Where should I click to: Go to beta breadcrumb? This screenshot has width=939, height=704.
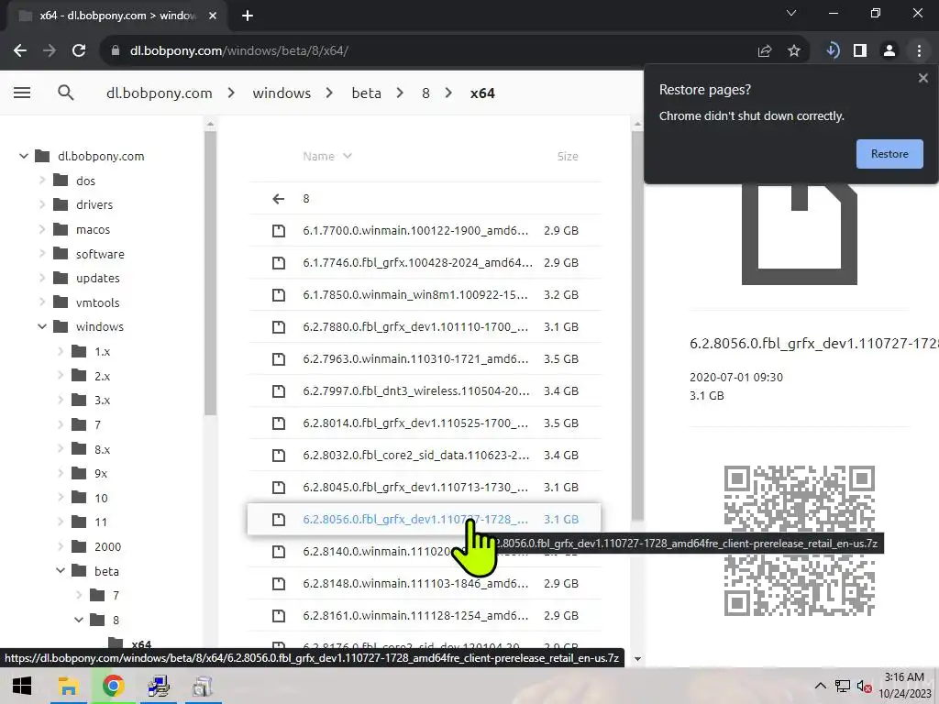(367, 93)
